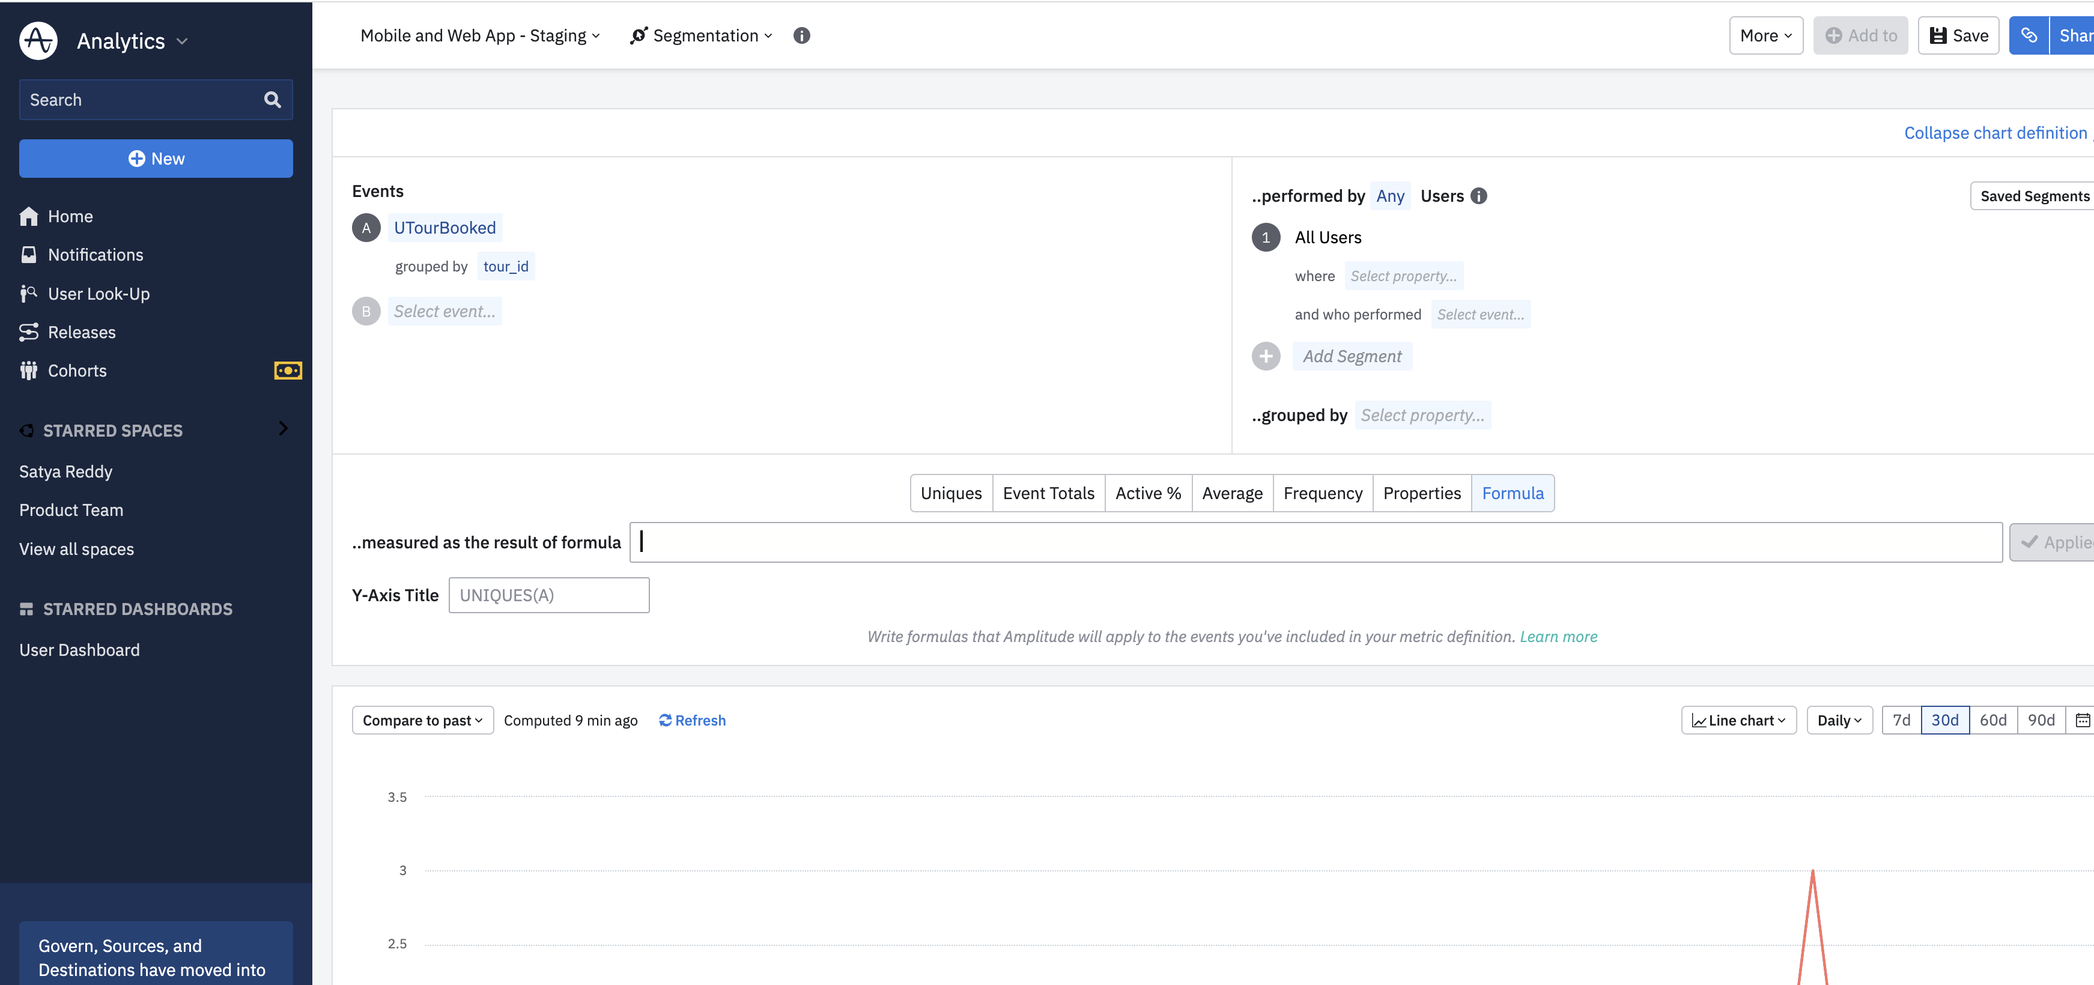Open Home from the sidebar
The image size is (2094, 985).
pyautogui.click(x=70, y=216)
